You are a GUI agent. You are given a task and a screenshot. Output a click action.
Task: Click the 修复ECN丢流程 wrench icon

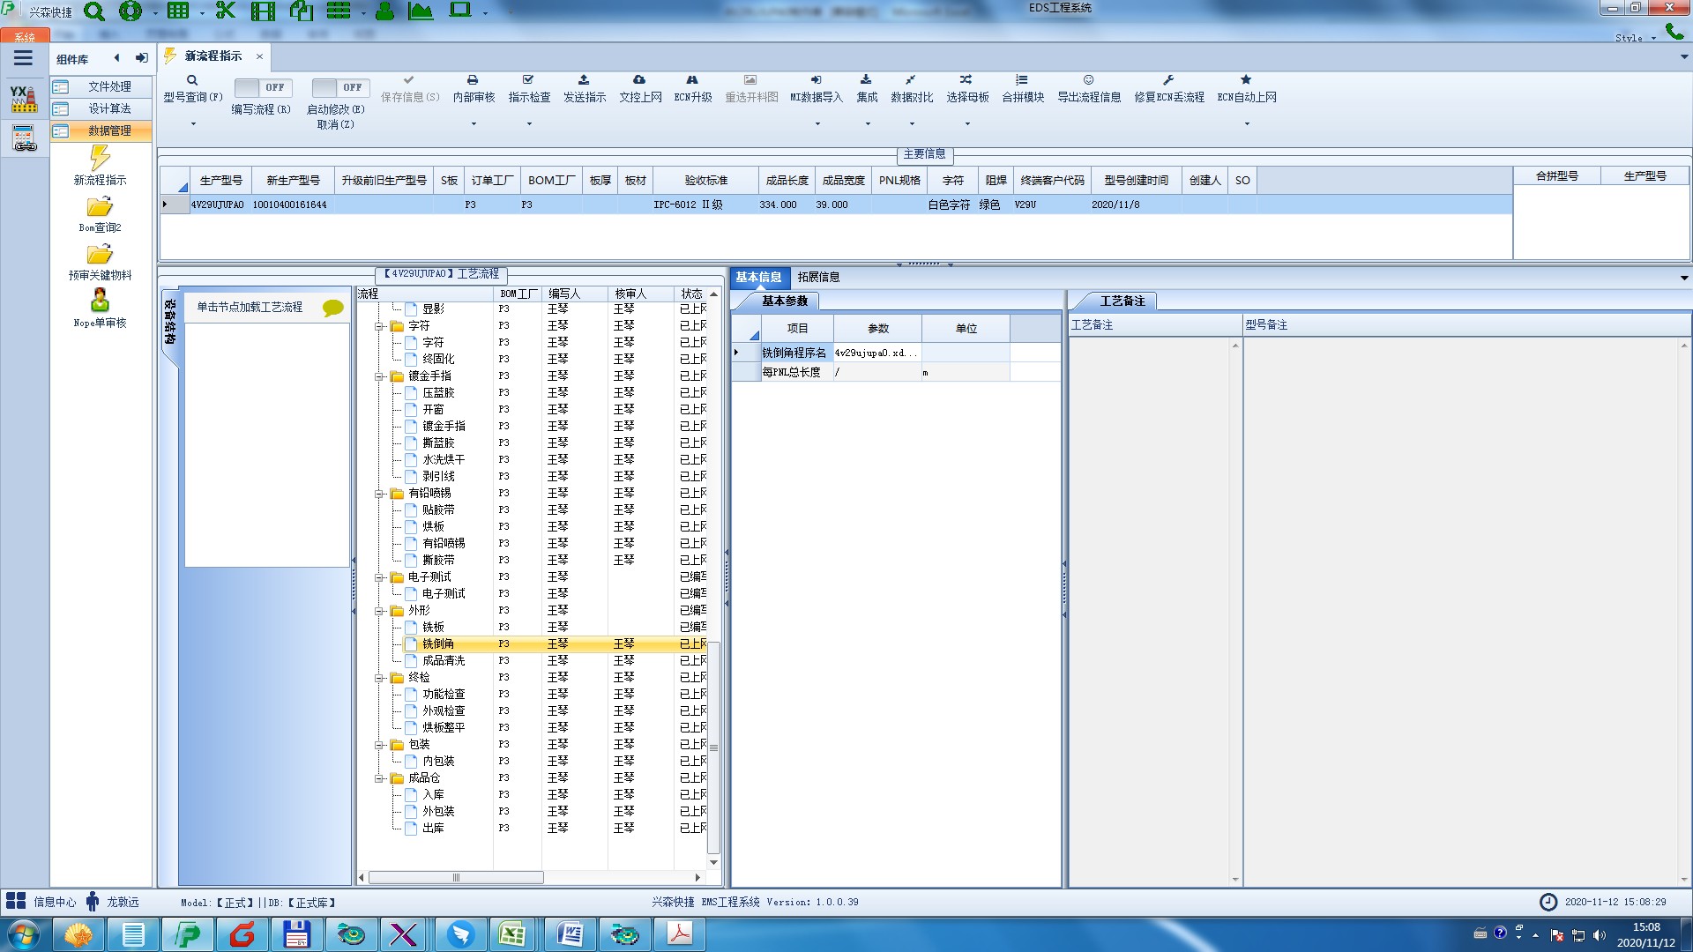click(1168, 80)
